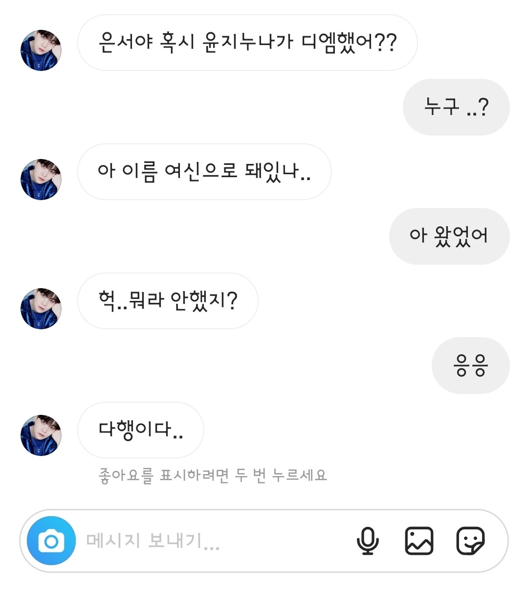Viewport: 528px width, 592px height.
Task: Click the '좋아요를 표시하려면 두 번 누르세요' hint text
Action: coord(213,475)
